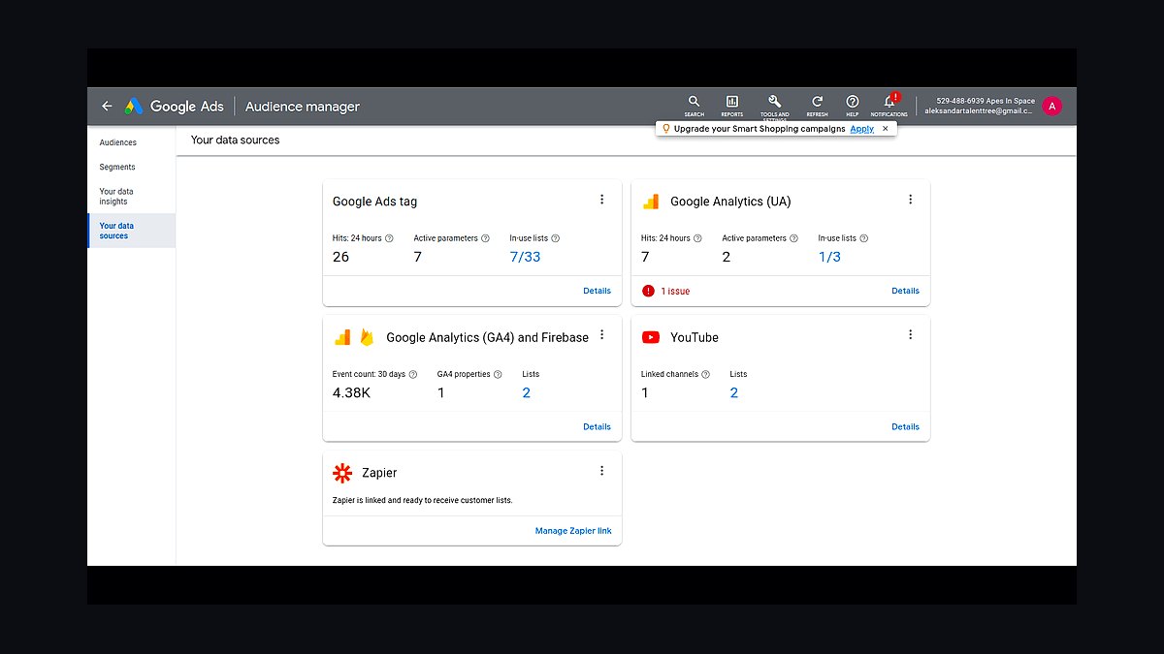
Task: Click the Firebase flame icon
Action: point(367,337)
